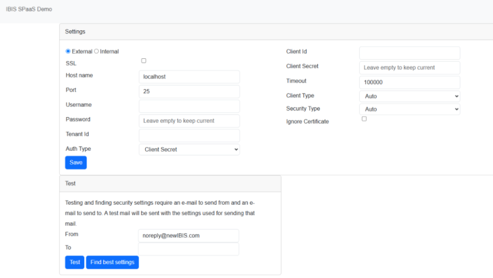Image resolution: width=493 pixels, height=278 pixels.
Task: Click the Find best settings button
Action: click(112, 262)
